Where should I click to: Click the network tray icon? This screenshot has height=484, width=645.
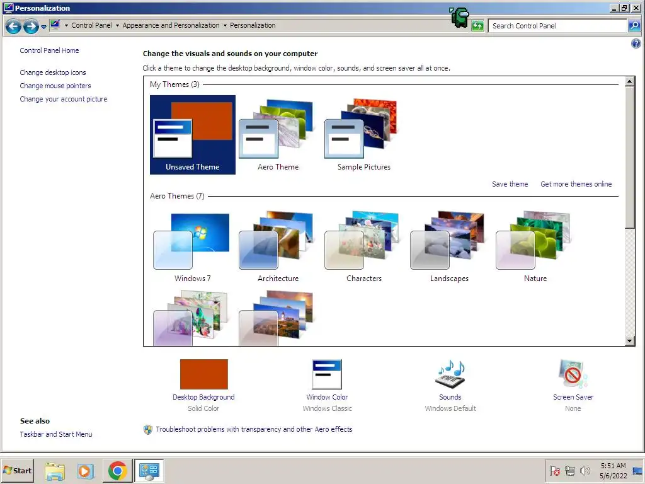(x=569, y=471)
